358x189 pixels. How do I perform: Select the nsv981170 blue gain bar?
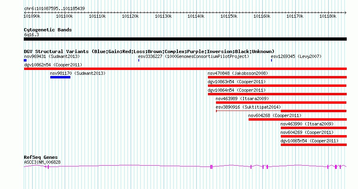(x=60, y=77)
